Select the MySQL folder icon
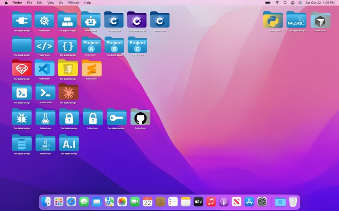 coord(296,20)
